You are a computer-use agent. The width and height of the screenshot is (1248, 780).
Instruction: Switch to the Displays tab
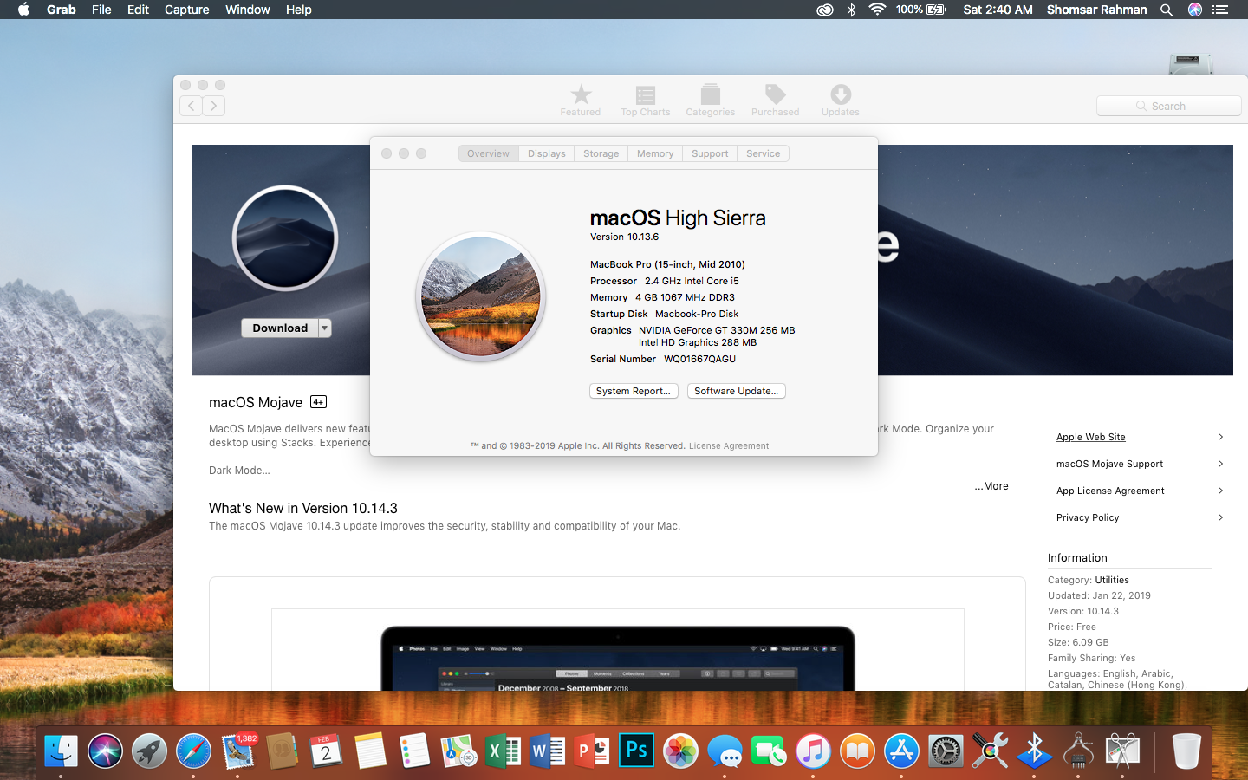tap(546, 153)
